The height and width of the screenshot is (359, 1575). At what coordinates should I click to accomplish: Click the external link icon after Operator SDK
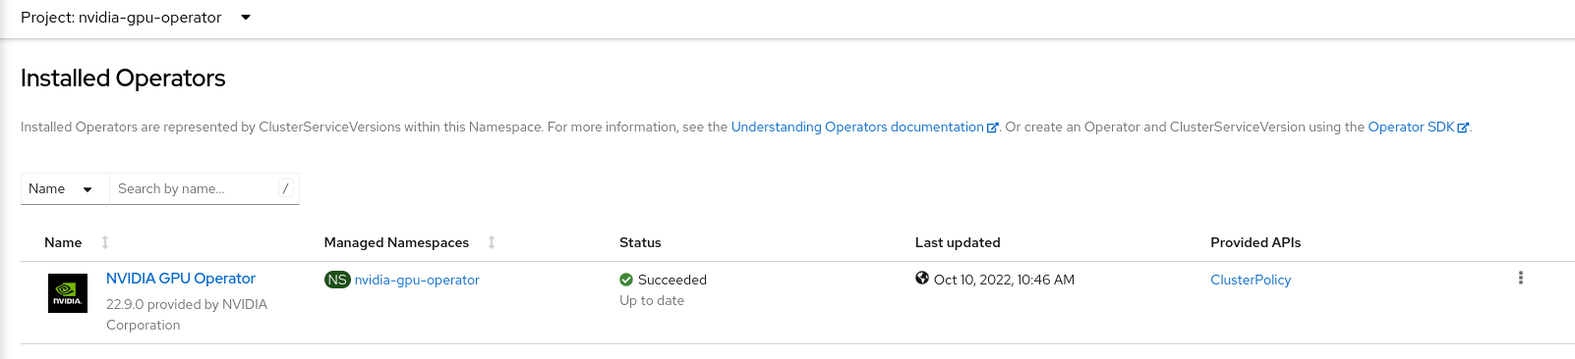coord(1463,128)
